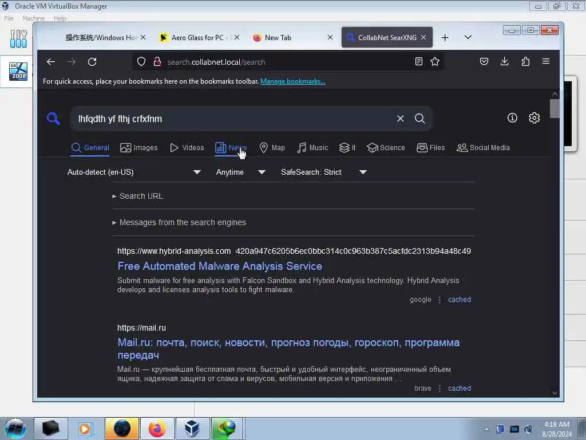Close the CollabNet SearXNG tab
The image size is (586, 440).
(x=423, y=37)
